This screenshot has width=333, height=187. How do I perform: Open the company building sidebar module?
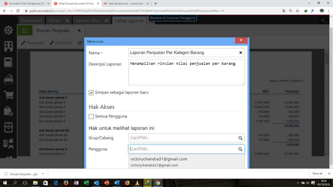pos(8,46)
